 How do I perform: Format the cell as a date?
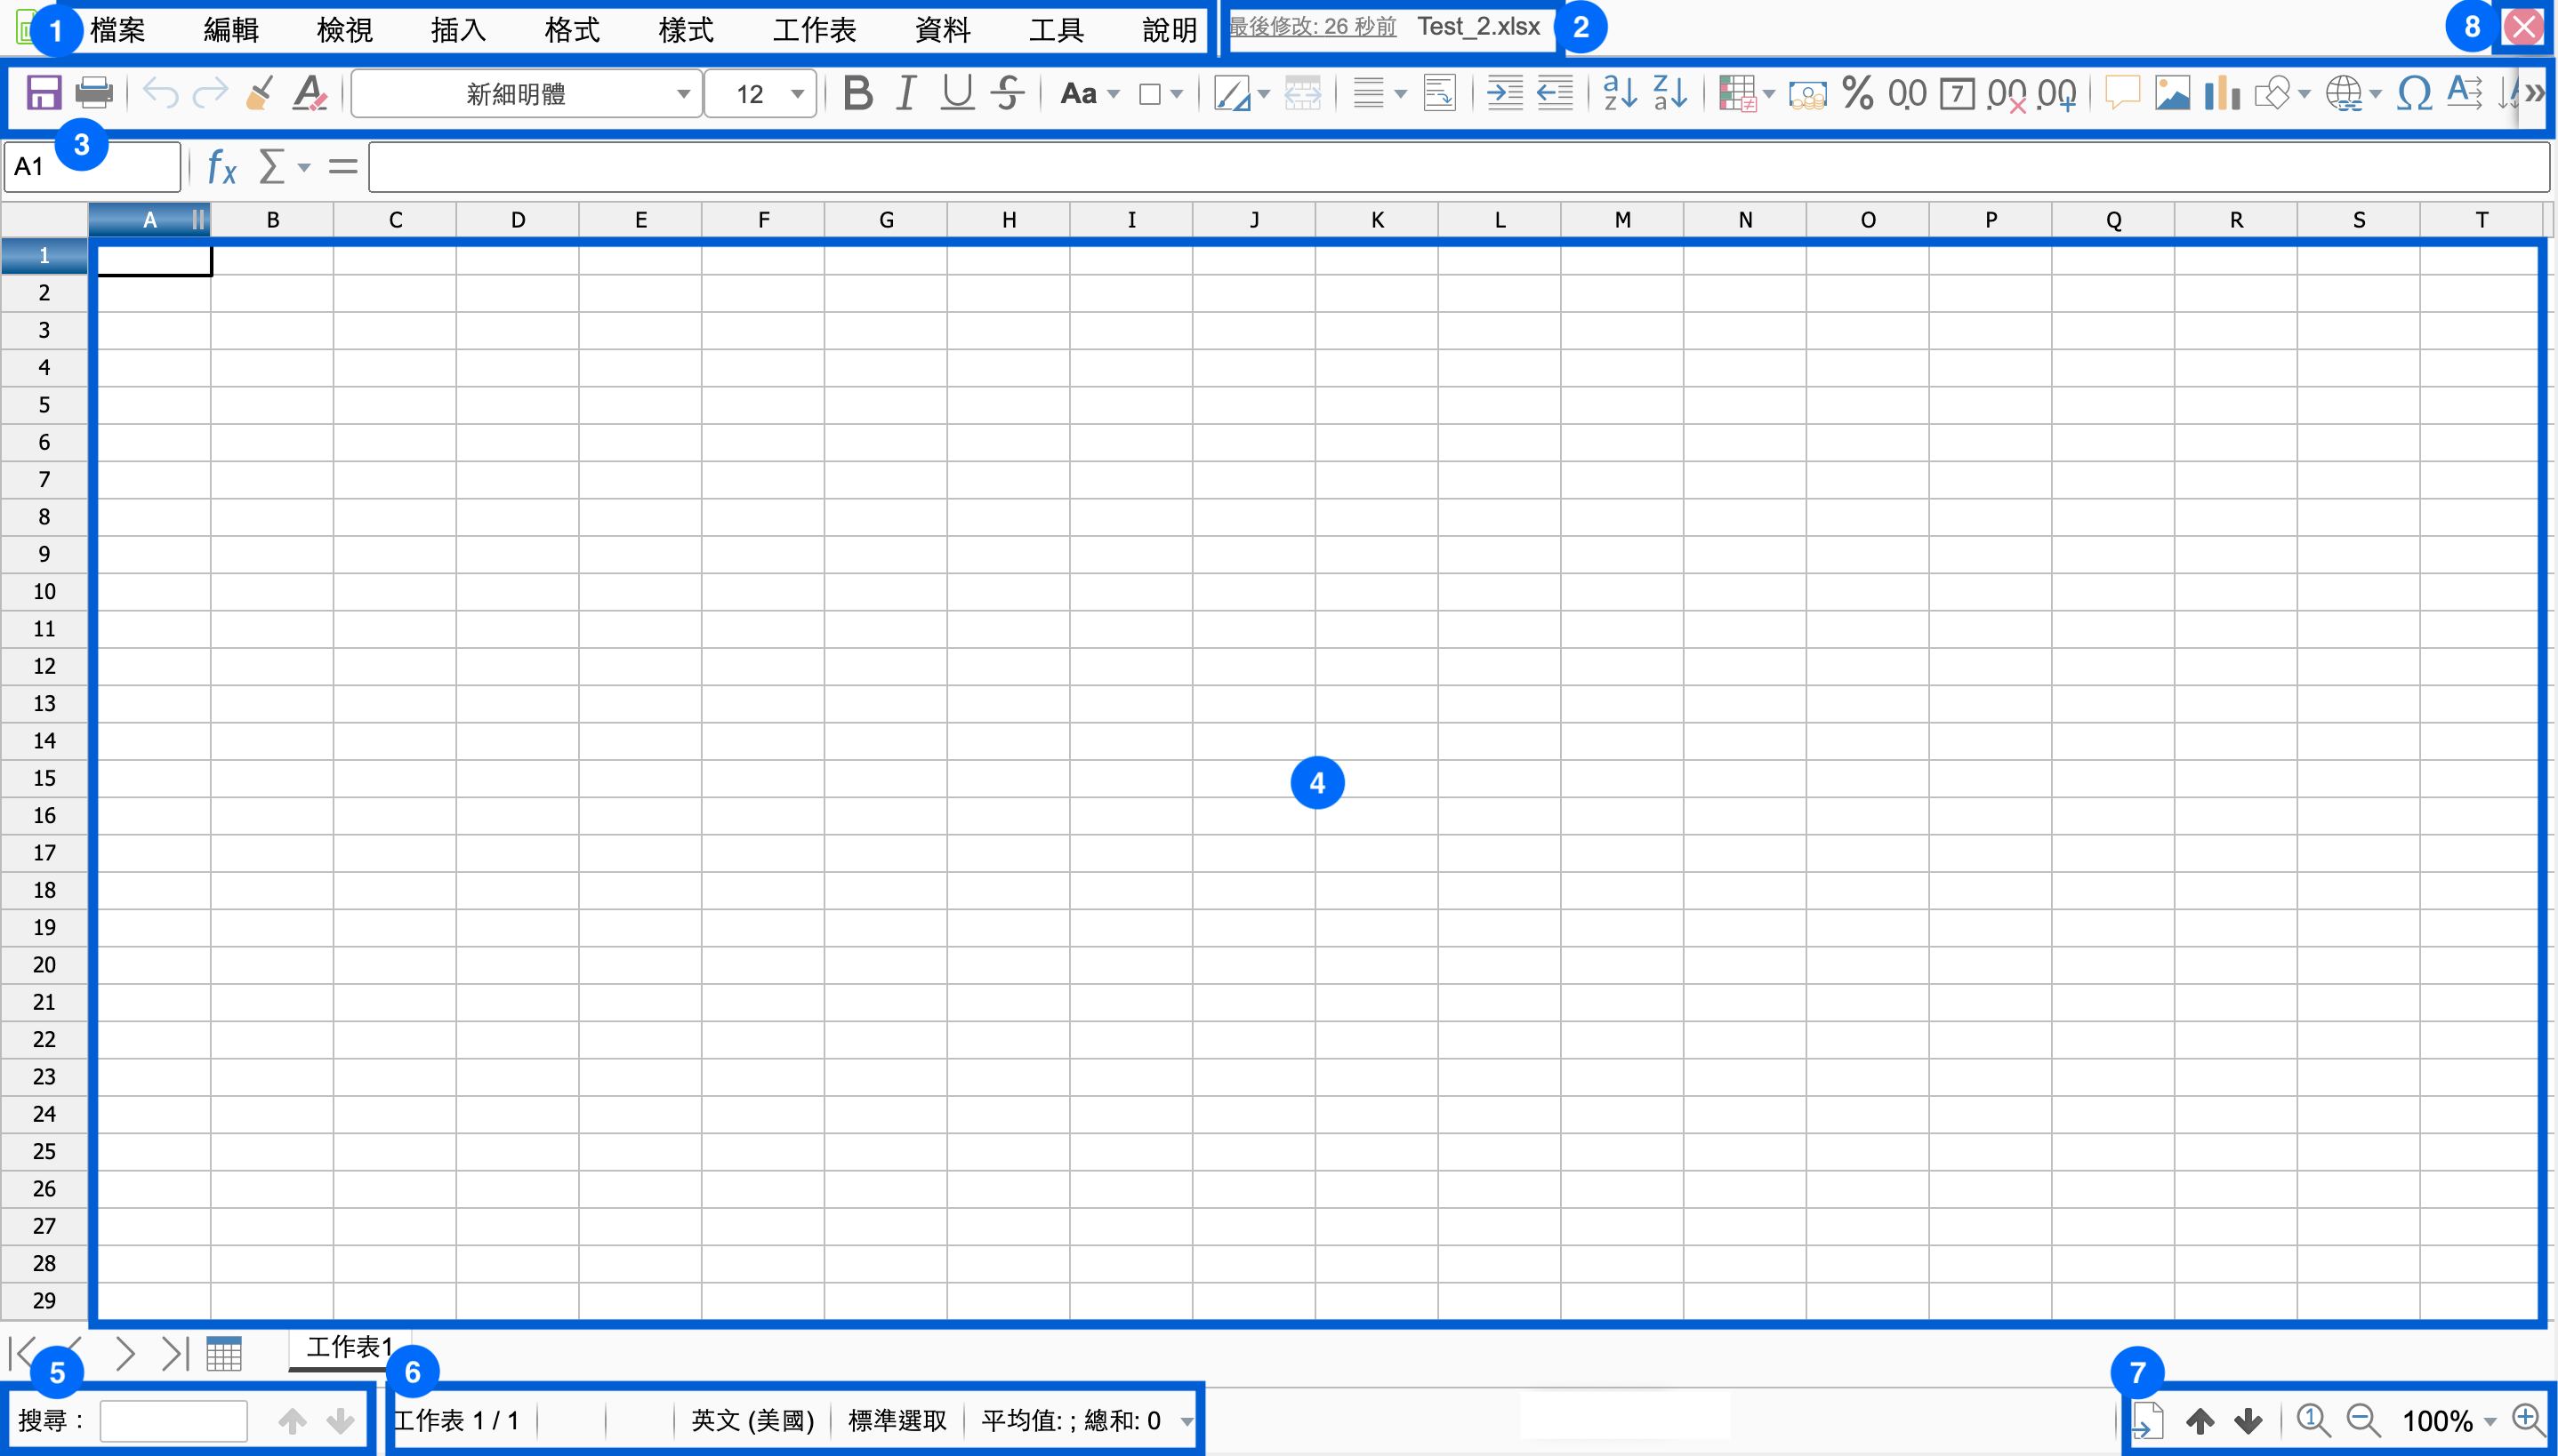[1957, 94]
